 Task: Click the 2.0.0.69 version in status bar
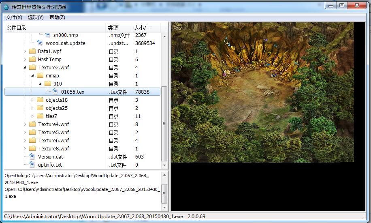[x=196, y=217]
